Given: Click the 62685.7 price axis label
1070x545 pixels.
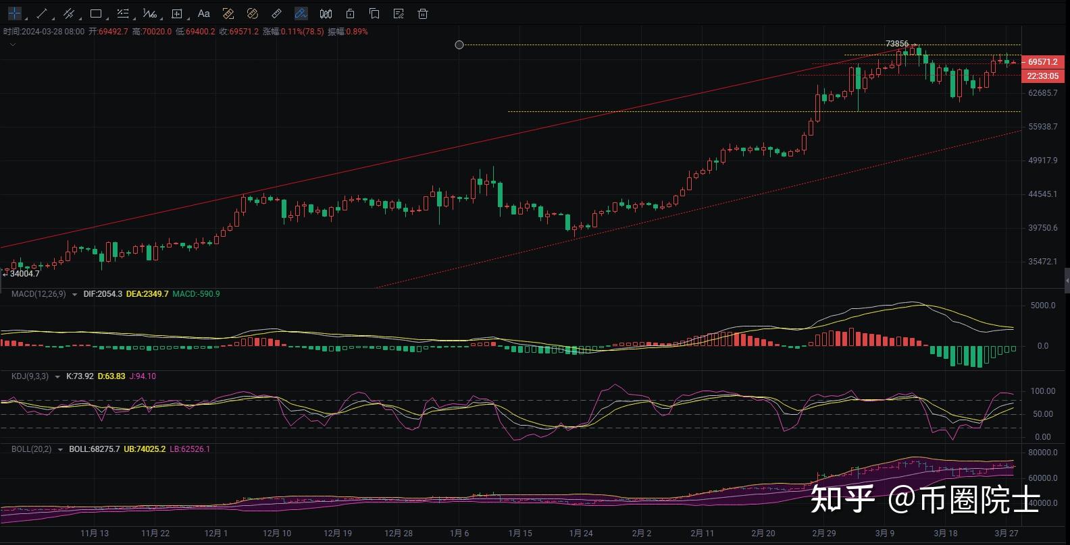Looking at the screenshot, I should (1043, 93).
